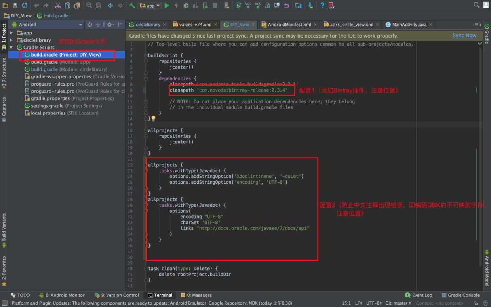Run the app with green play button
Screen dimensions: 491x307
click(x=167, y=6)
